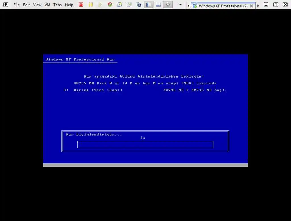The height and width of the screenshot is (221, 291).
Task: Expand the toolbar dropdown arrow
Action: (180, 5)
